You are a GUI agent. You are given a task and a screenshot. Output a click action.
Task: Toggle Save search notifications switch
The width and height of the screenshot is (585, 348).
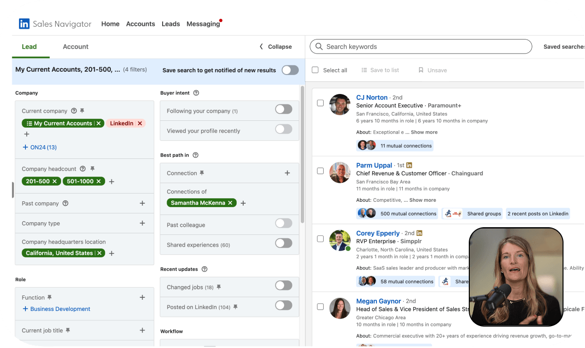pyautogui.click(x=290, y=70)
